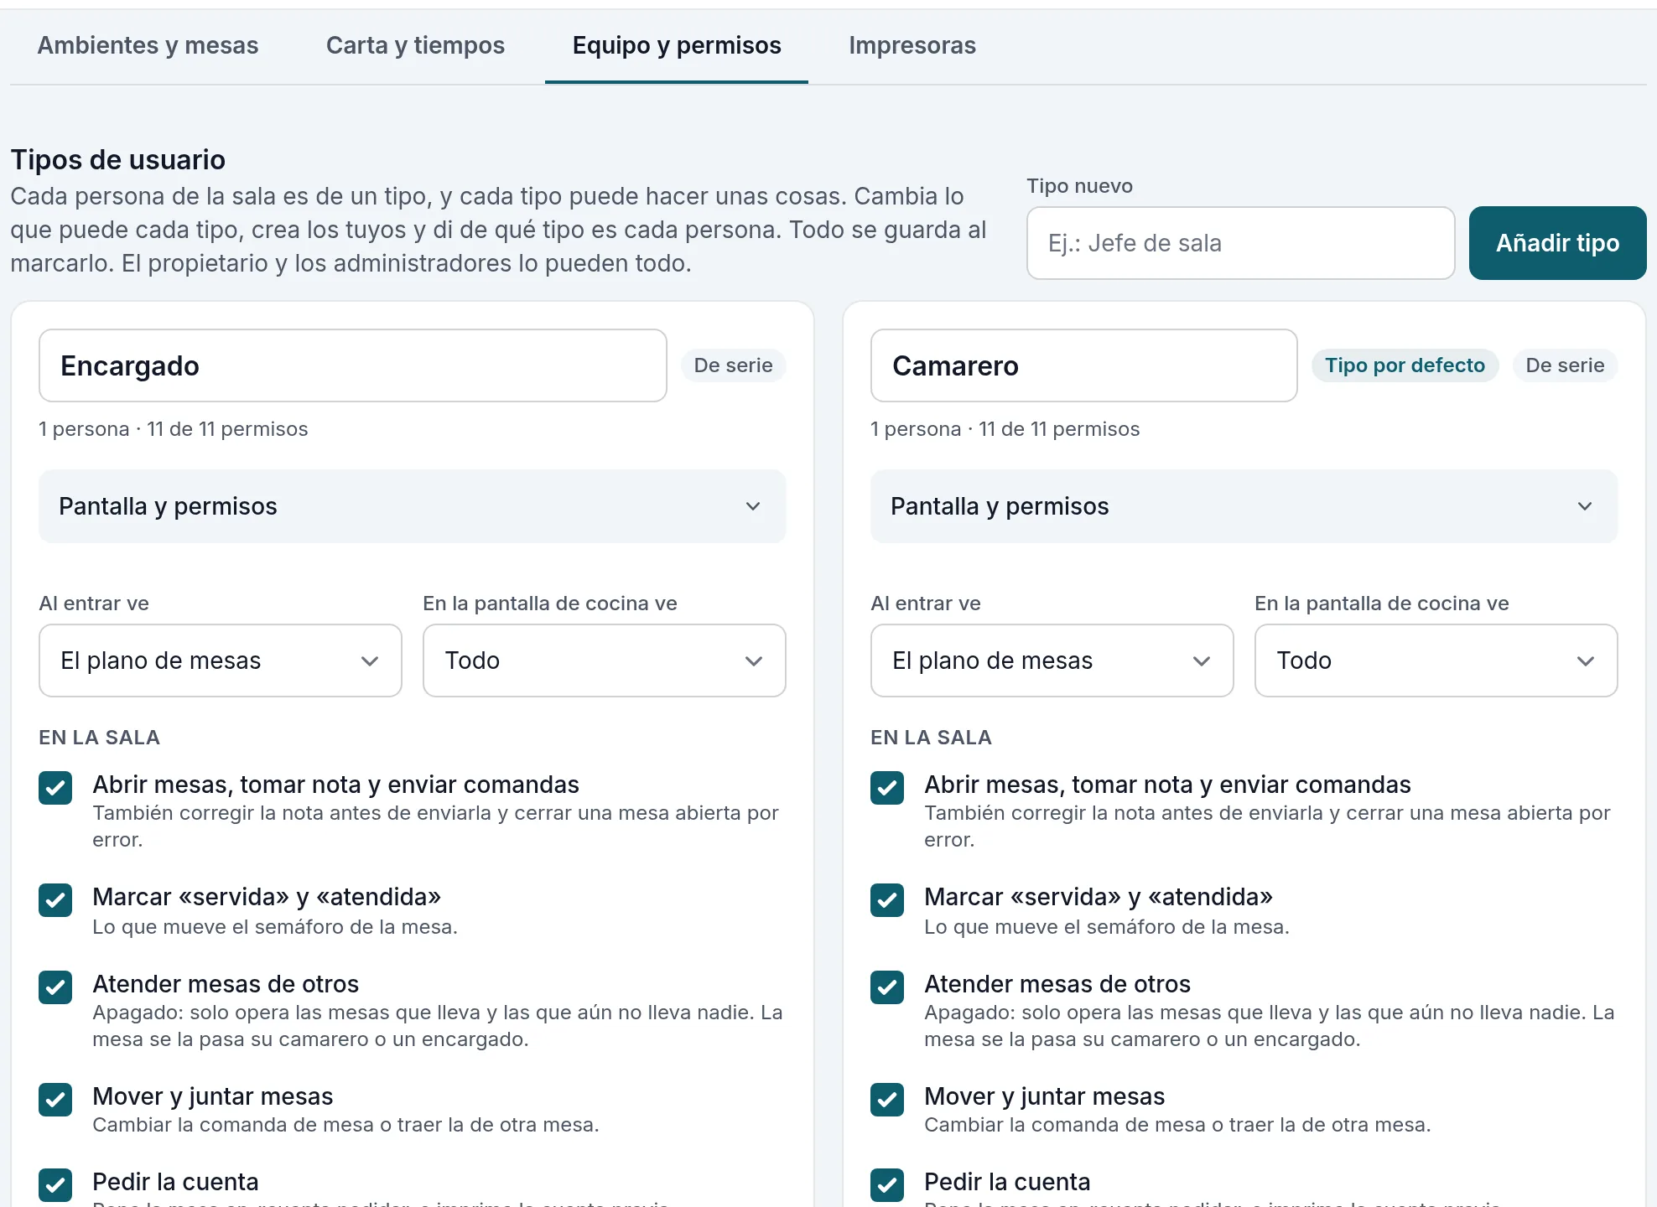This screenshot has width=1657, height=1207.
Task: Toggle Encargado's Atender mesas de otros
Action: click(55, 987)
